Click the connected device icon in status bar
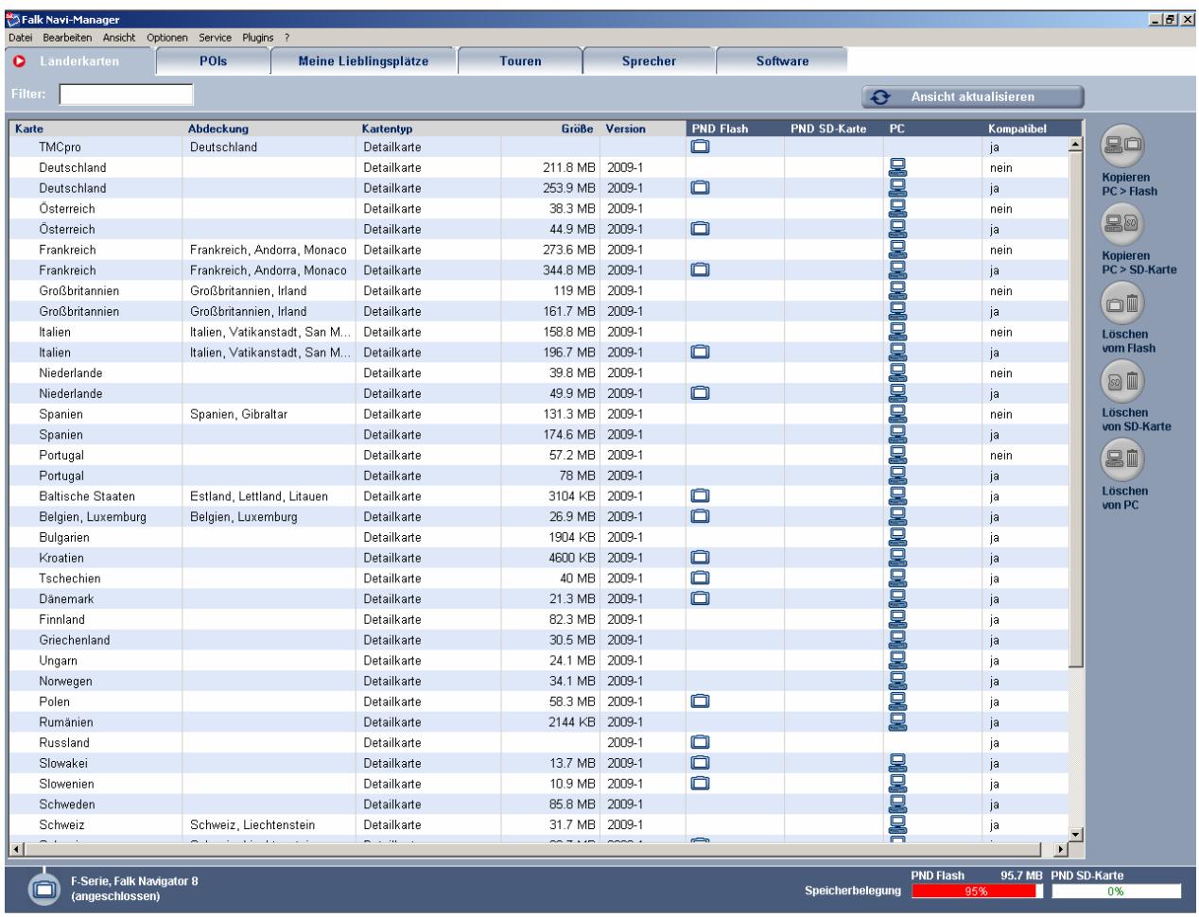Image resolution: width=1199 pixels, height=917 pixels. click(x=43, y=888)
